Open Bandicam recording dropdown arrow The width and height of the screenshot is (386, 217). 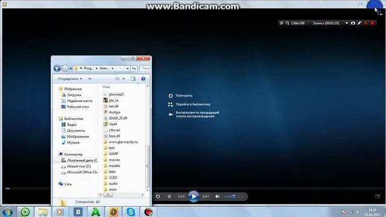[x=347, y=23]
